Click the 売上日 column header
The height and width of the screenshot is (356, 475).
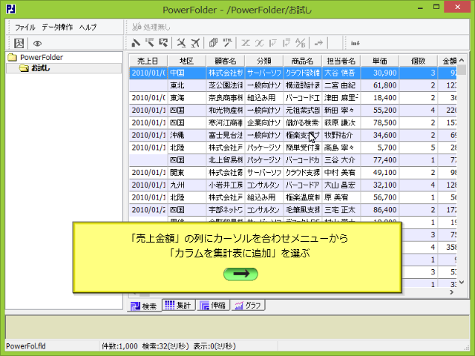click(148, 61)
